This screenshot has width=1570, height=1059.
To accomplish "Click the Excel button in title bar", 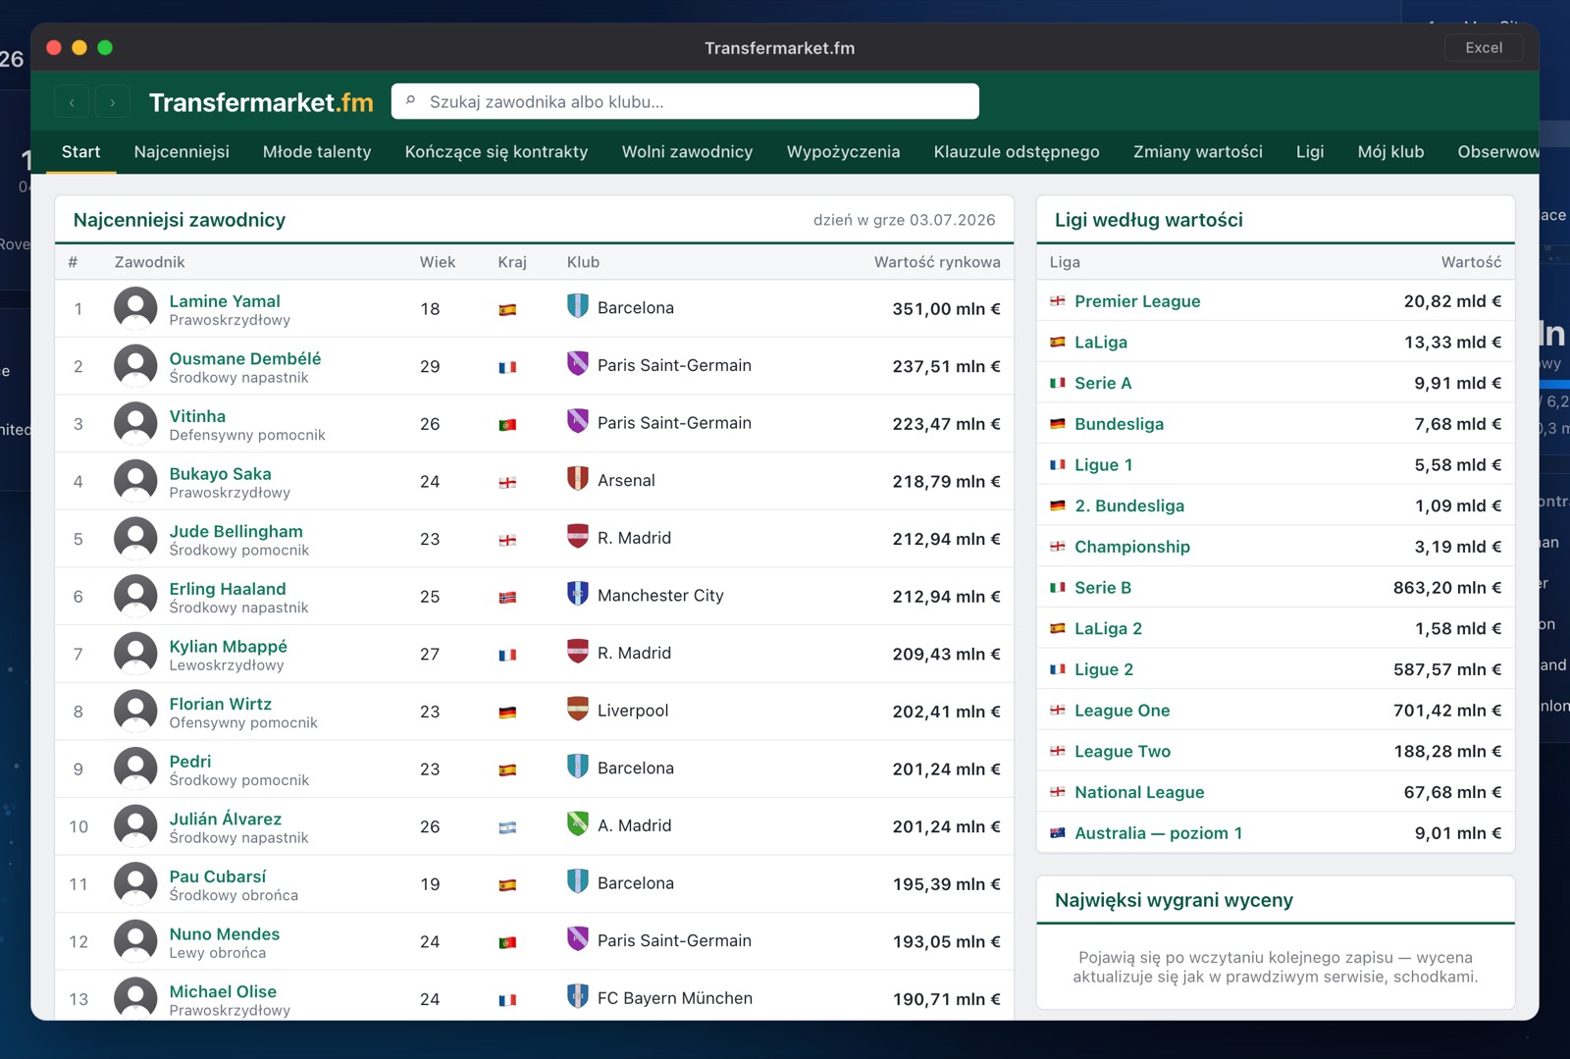I will [1484, 47].
